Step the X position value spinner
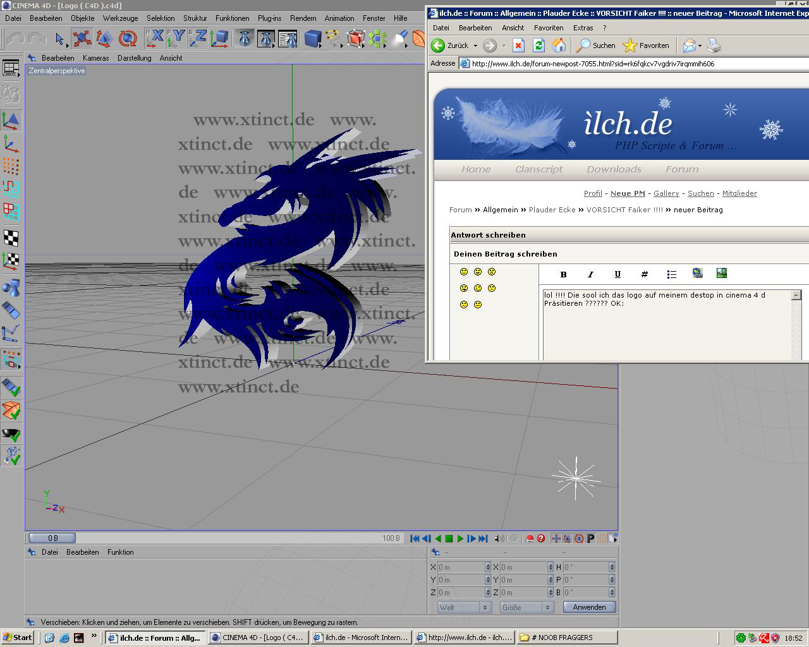The image size is (809, 647). [488, 567]
